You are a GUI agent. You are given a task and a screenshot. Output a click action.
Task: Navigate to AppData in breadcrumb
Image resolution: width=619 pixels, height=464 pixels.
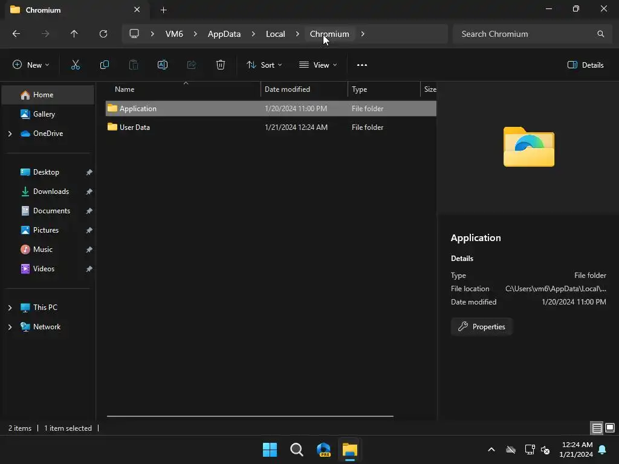[224, 34]
